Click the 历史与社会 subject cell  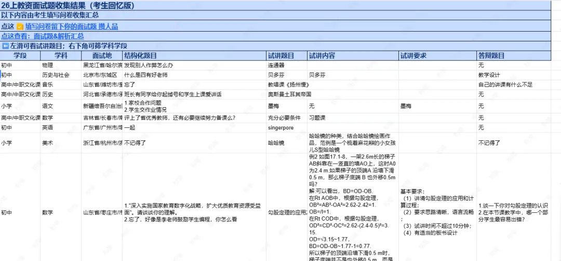(x=61, y=75)
